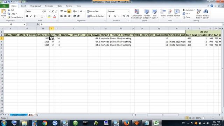This screenshot has height=126, width=224.
Task: Apply fill color bucket
Action: 49,16
